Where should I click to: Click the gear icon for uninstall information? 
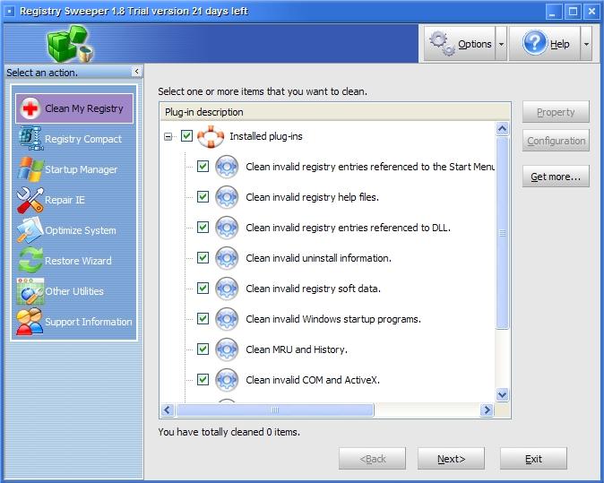[227, 258]
